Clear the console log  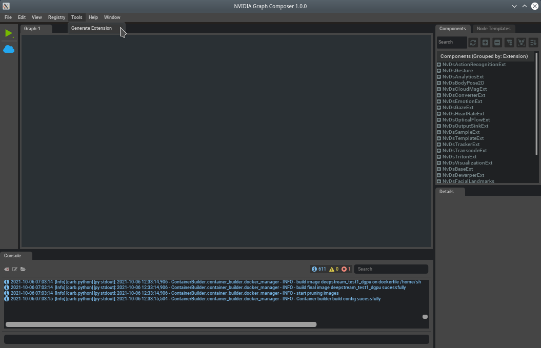7,269
